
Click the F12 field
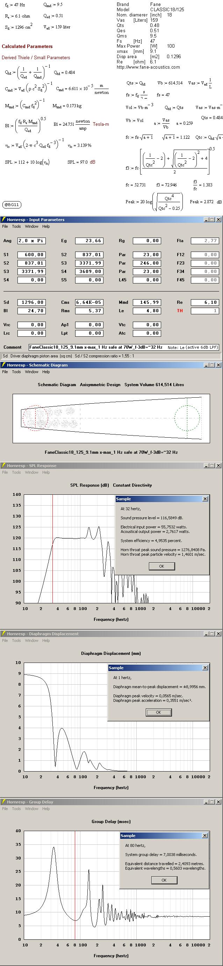(205, 255)
